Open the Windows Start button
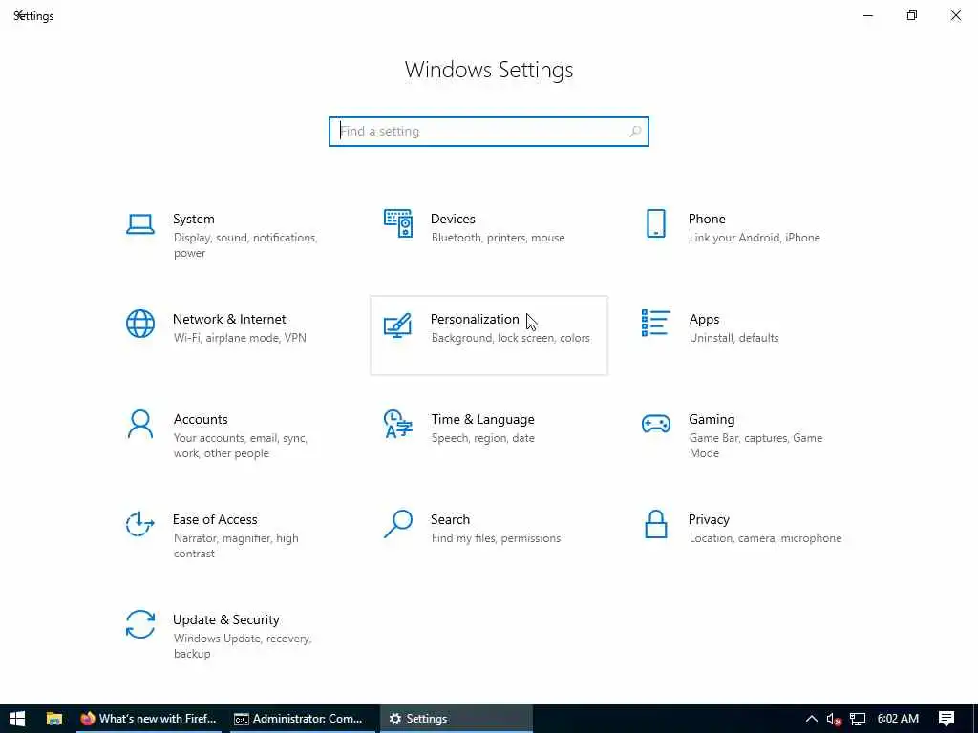This screenshot has width=978, height=733. tap(17, 719)
